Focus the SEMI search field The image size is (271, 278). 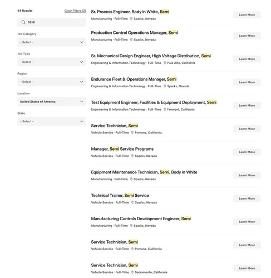[52, 22]
